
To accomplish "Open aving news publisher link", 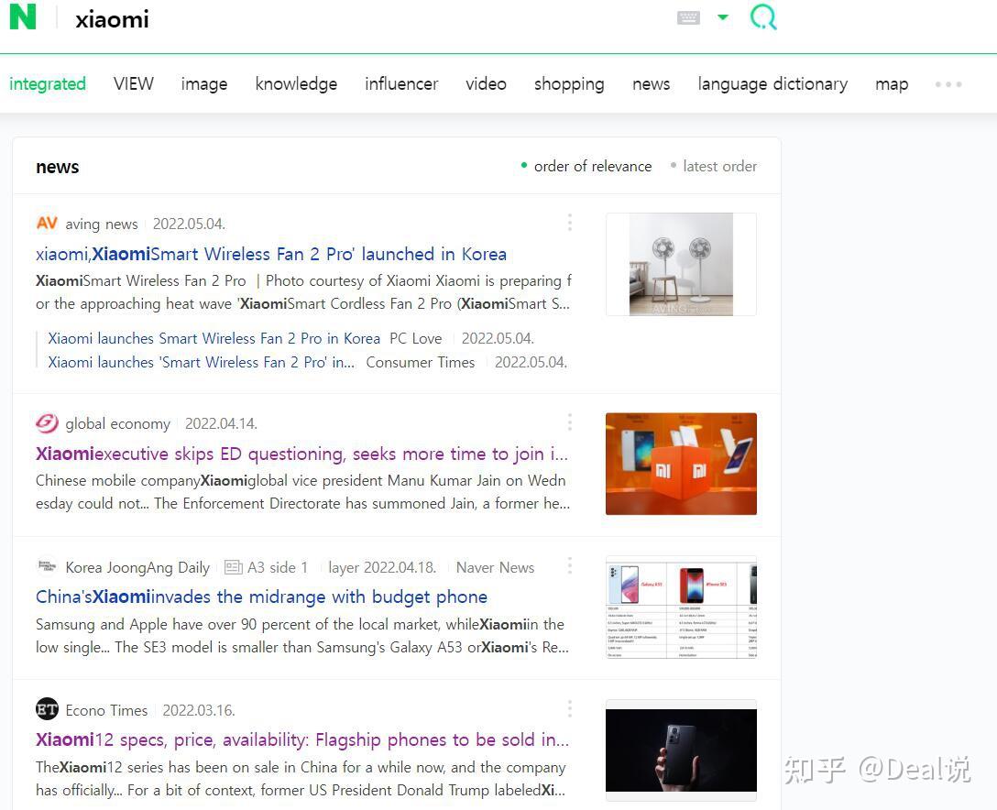I will (x=102, y=224).
